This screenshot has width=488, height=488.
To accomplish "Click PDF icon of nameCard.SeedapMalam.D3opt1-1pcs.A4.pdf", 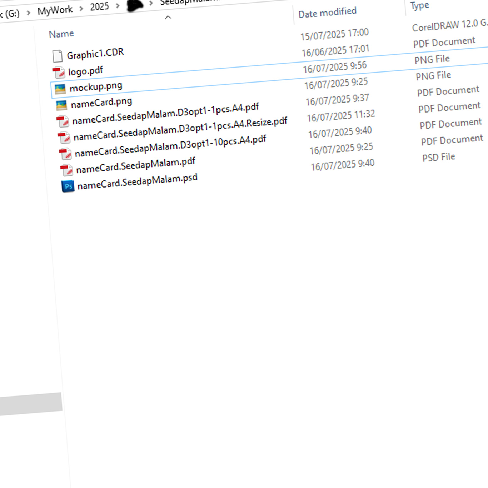I will tap(63, 121).
